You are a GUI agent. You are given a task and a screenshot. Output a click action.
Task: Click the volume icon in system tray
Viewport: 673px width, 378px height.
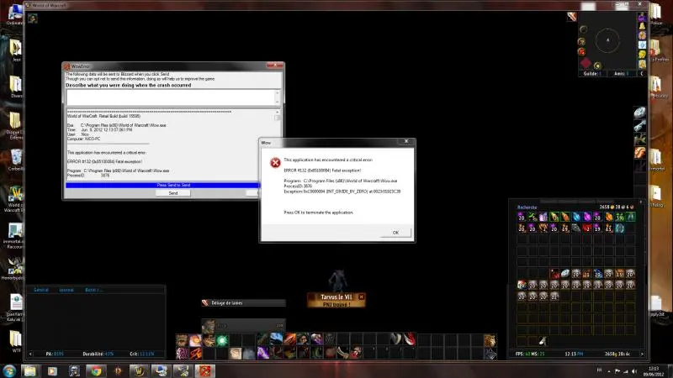635,371
